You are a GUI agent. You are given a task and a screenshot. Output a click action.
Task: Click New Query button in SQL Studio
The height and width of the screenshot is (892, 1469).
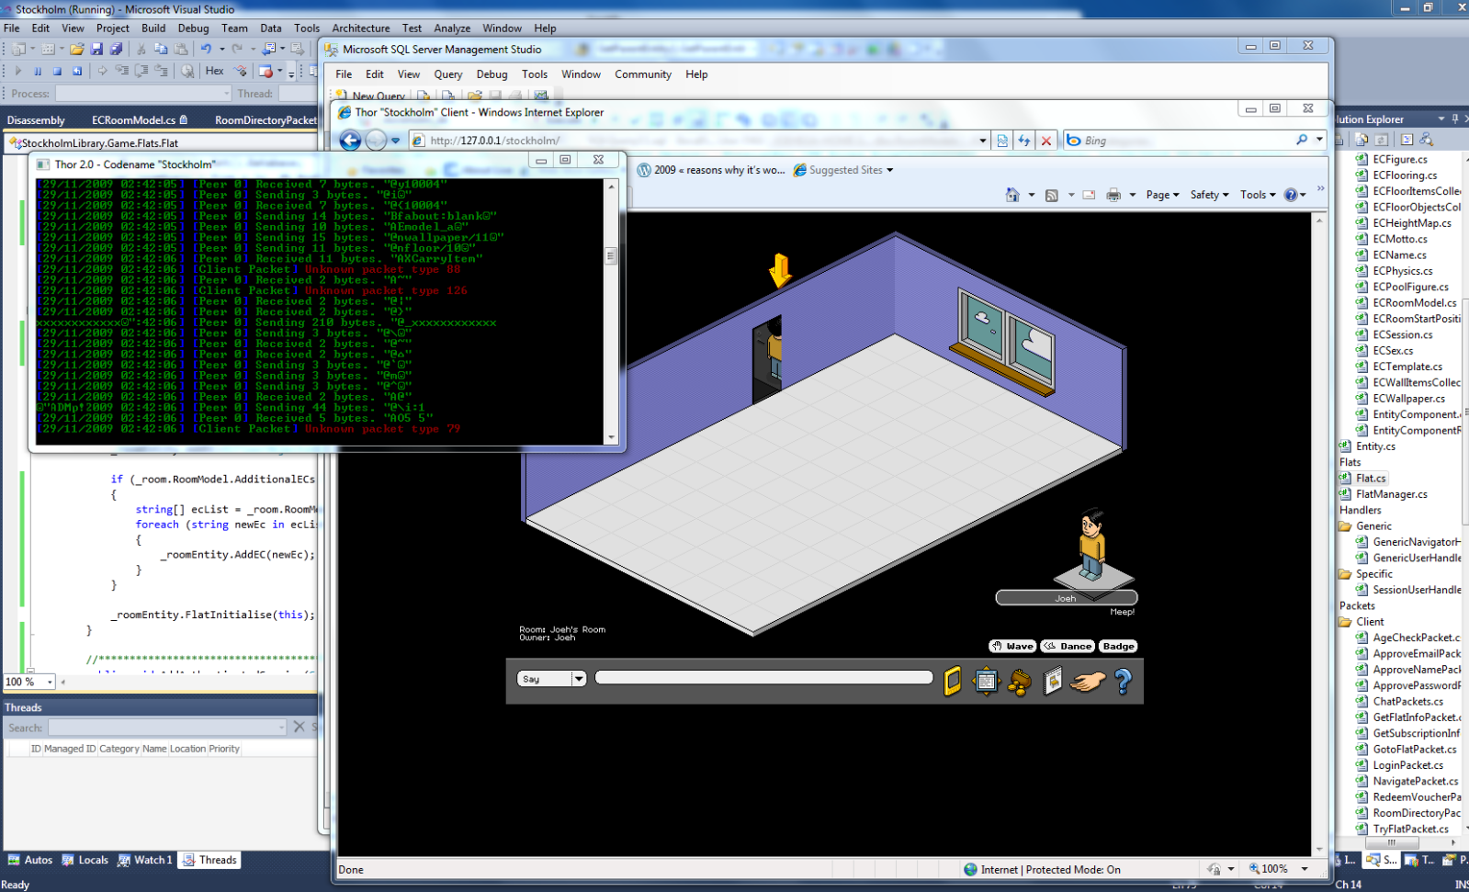click(370, 96)
